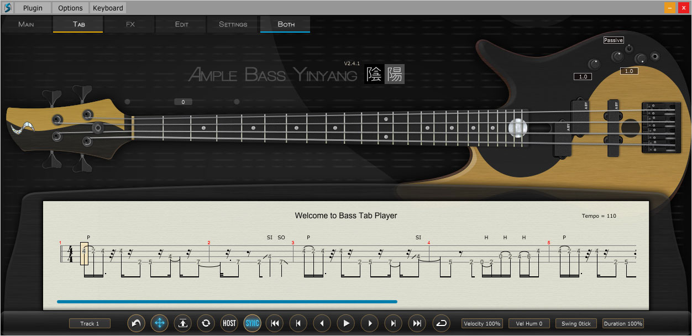Switch to the Main tab
The image size is (692, 336).
tap(26, 24)
